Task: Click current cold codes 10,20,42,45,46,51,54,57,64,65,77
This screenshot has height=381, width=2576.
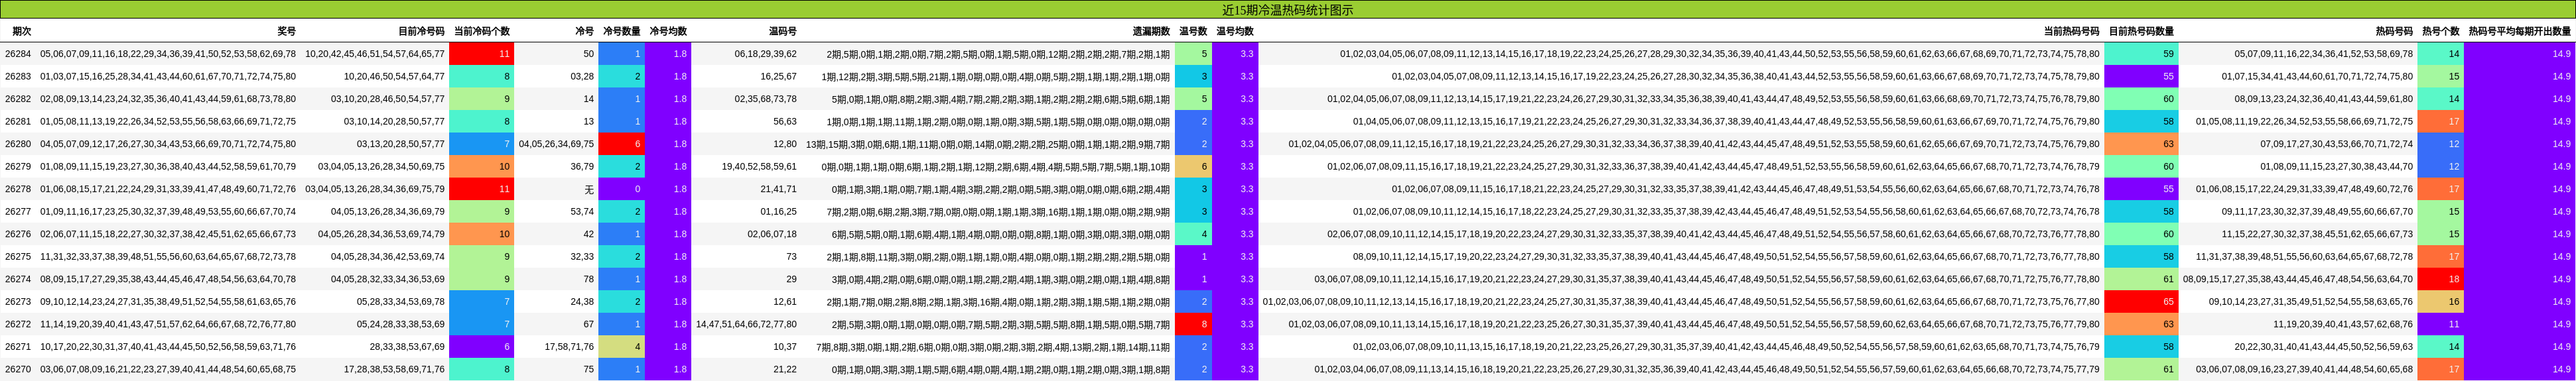Action: pos(375,54)
